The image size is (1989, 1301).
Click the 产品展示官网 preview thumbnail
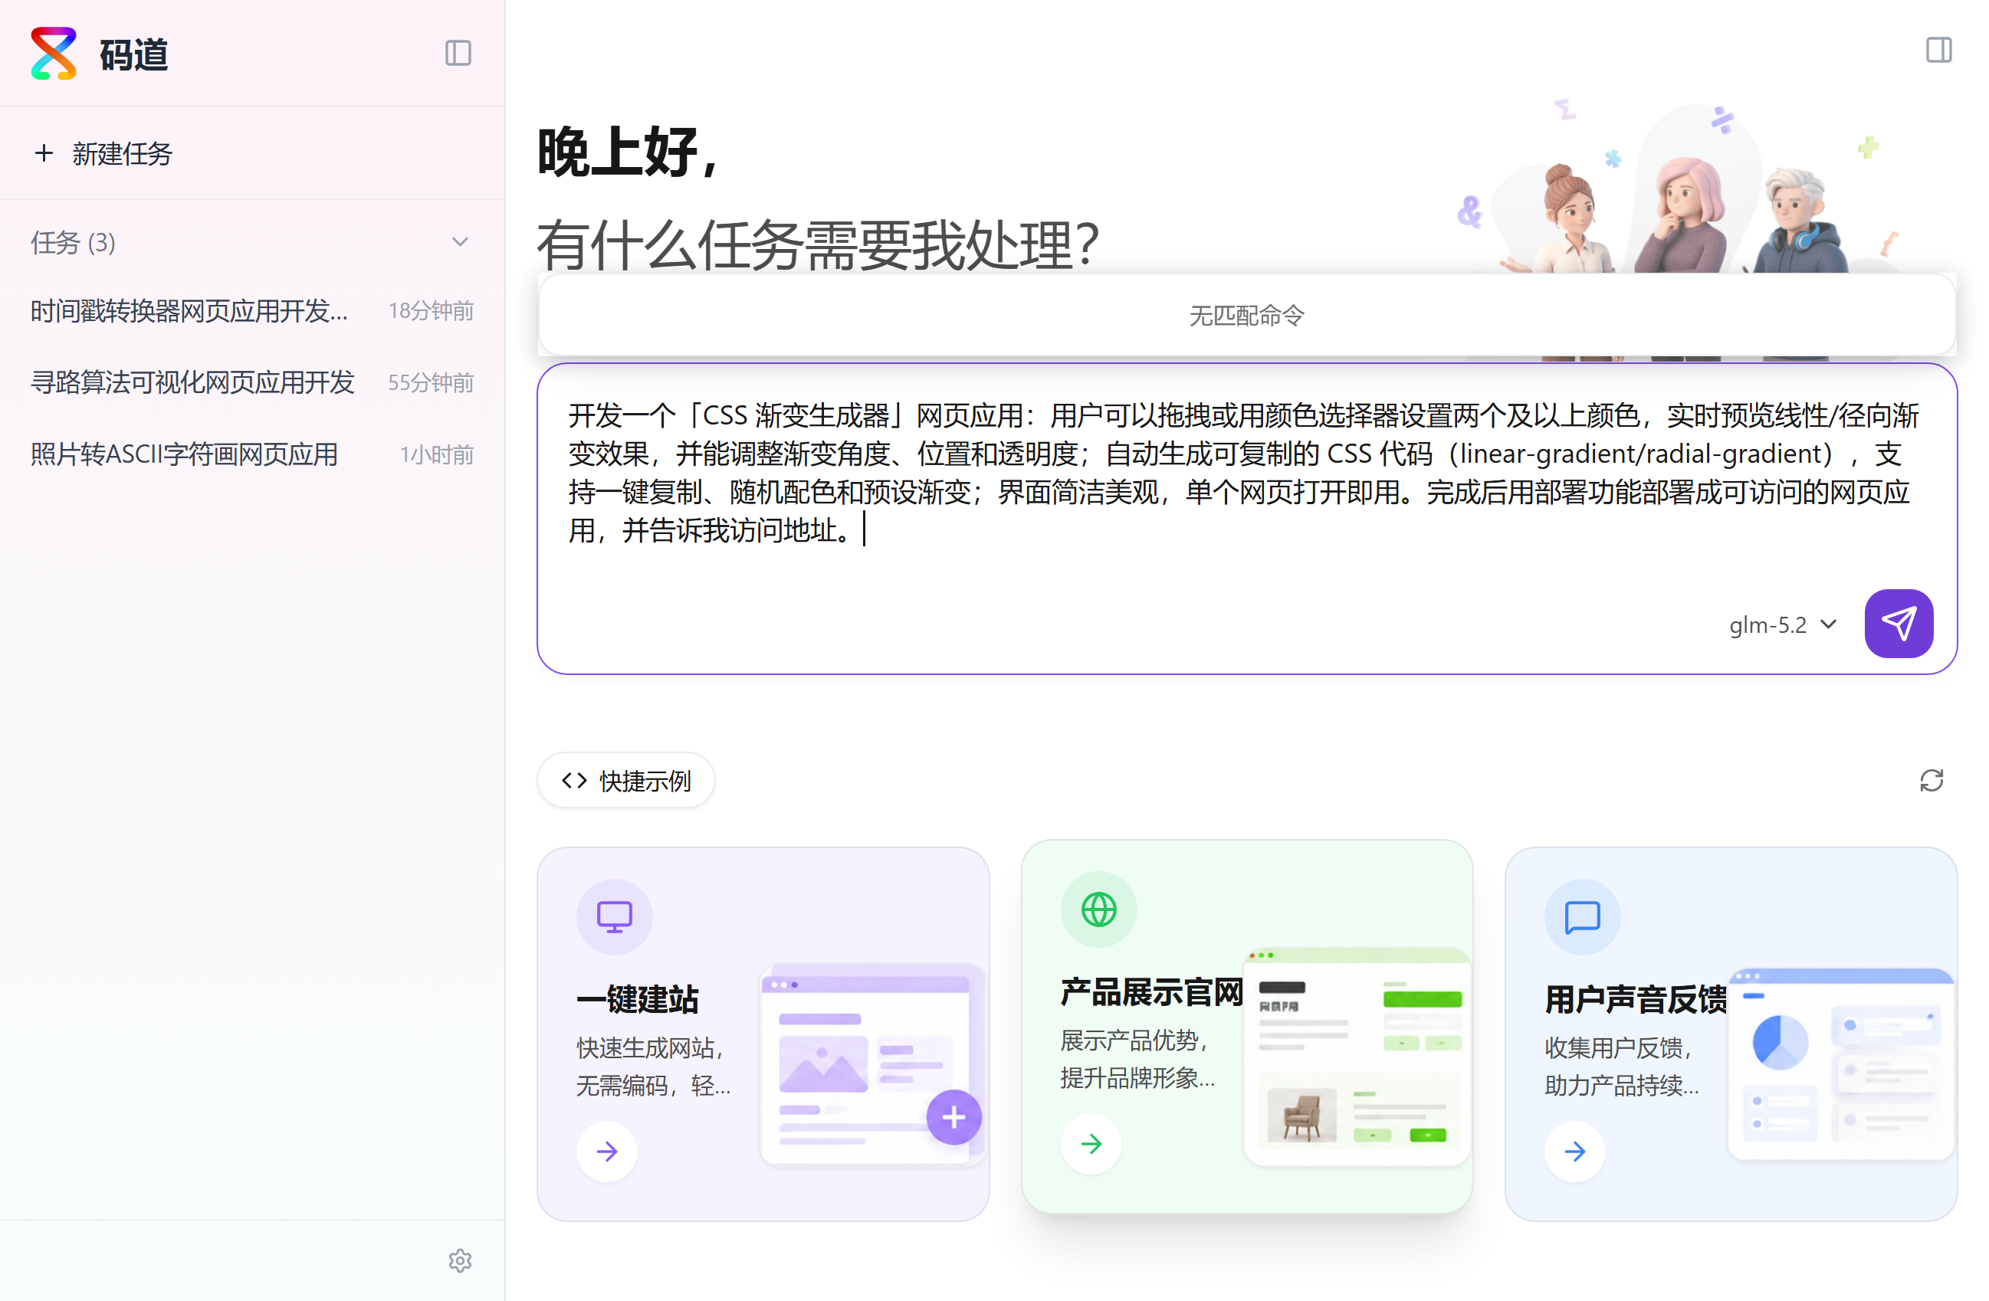[1357, 1057]
